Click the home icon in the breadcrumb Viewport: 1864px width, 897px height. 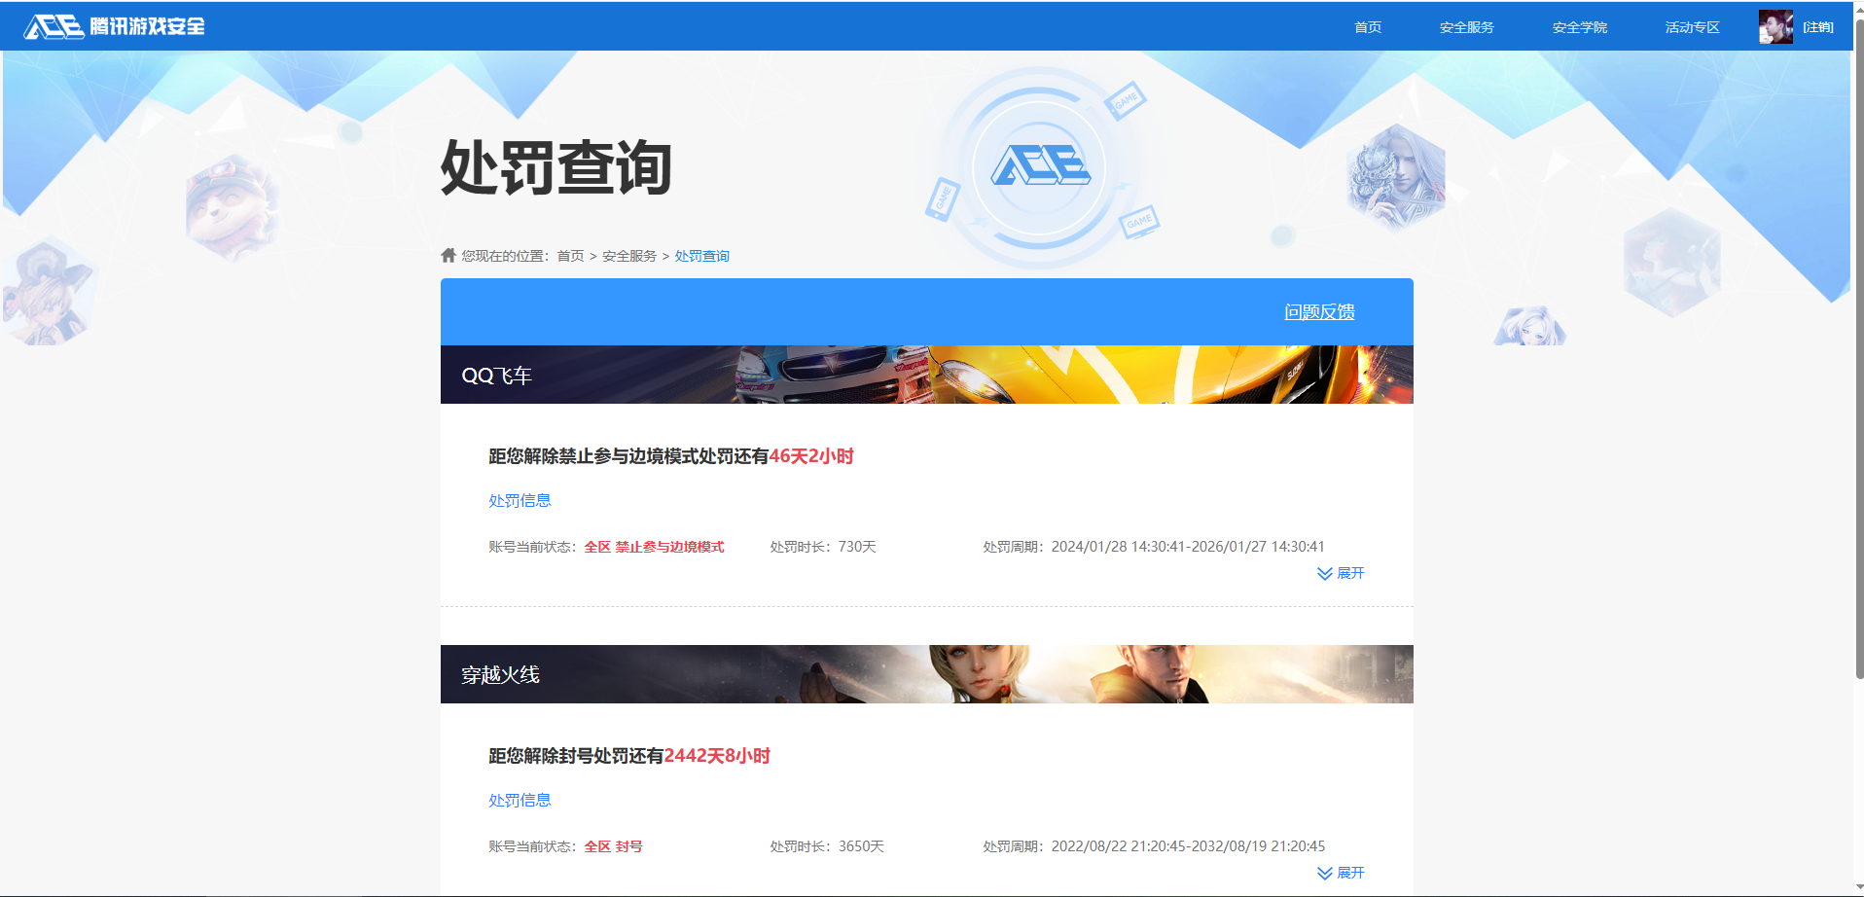[x=448, y=255]
